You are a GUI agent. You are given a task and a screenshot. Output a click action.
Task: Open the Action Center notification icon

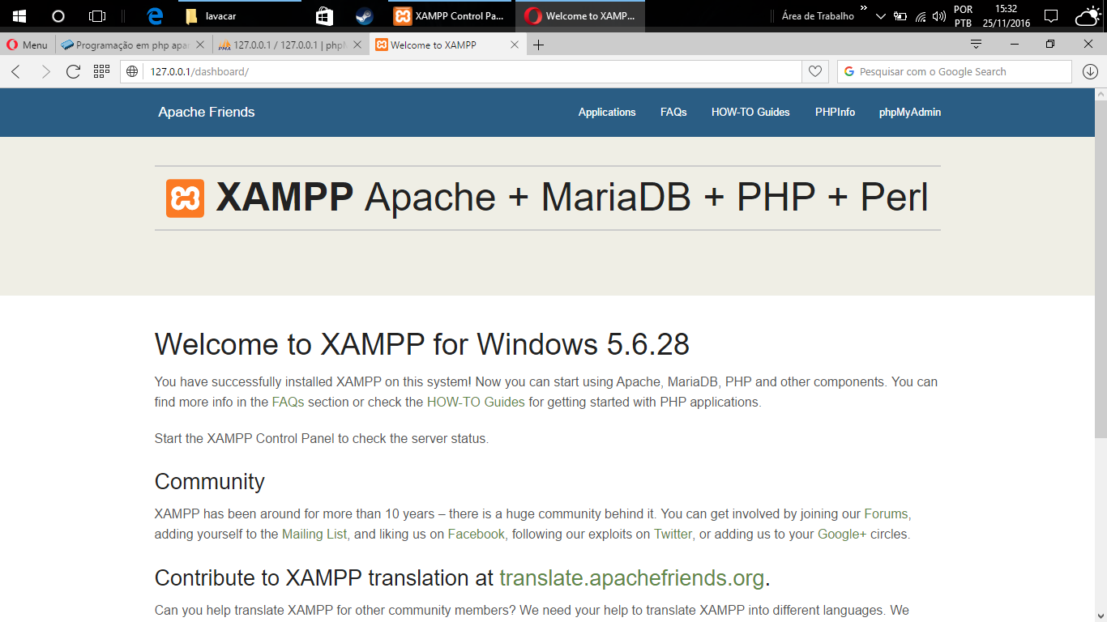tap(1051, 15)
